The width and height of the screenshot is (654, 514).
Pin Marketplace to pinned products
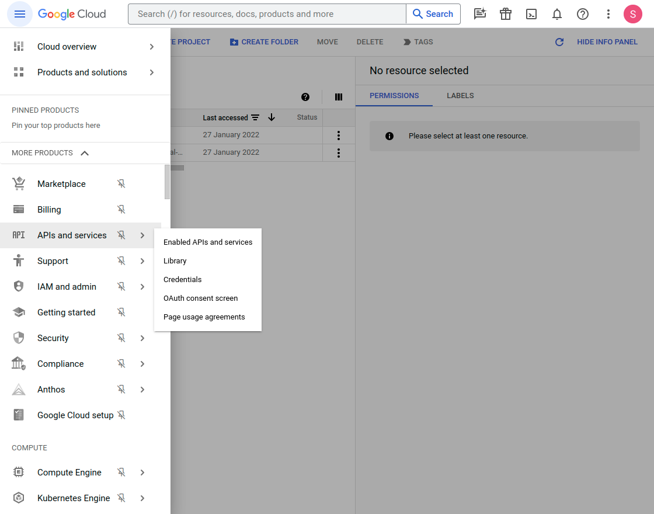point(121,183)
